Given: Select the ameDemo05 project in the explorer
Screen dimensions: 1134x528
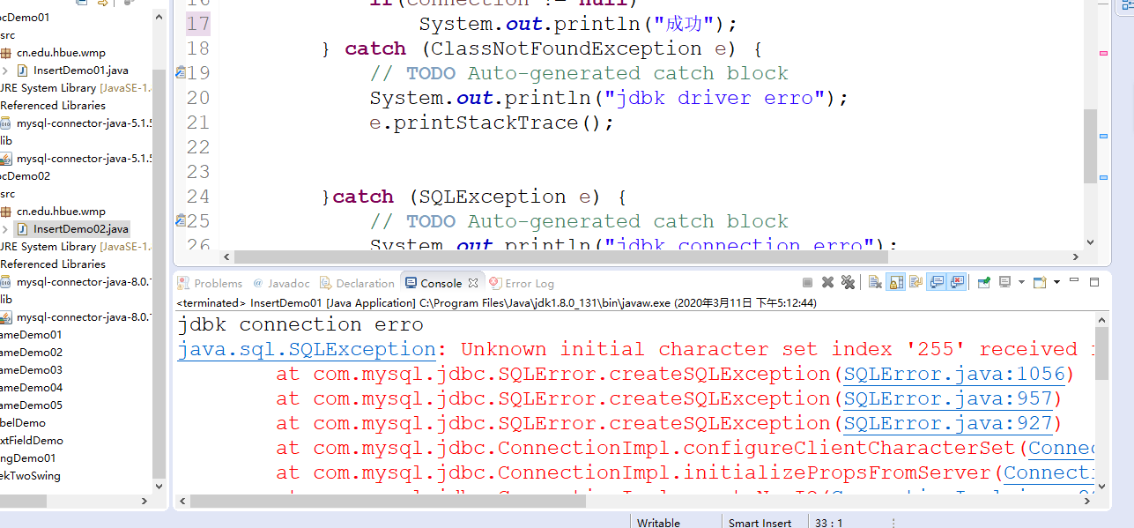Looking at the screenshot, I should click(31, 405).
